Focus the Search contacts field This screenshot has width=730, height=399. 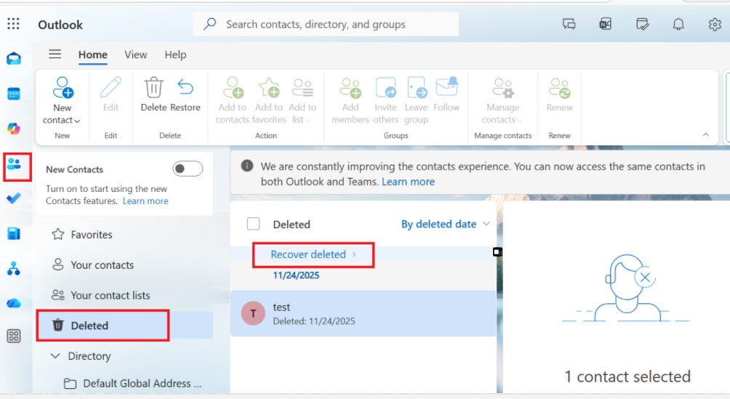326,24
